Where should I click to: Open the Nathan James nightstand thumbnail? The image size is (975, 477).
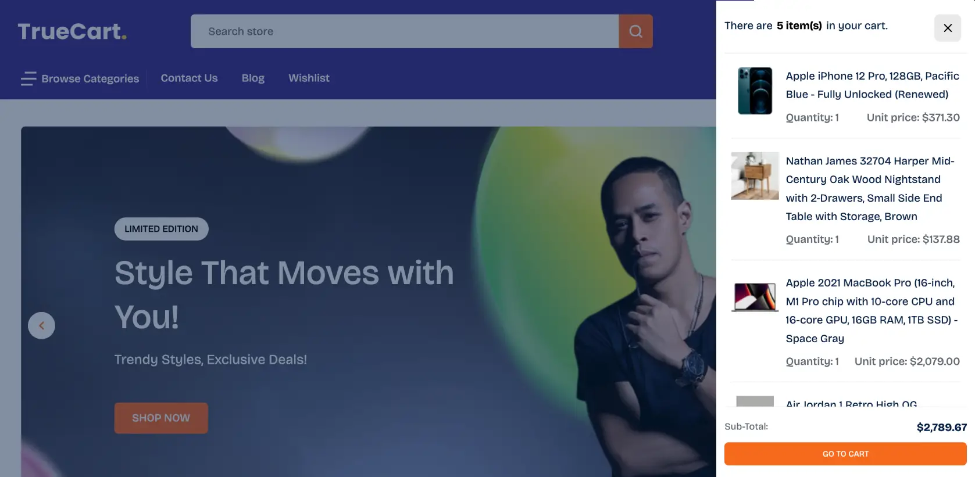[x=755, y=176]
